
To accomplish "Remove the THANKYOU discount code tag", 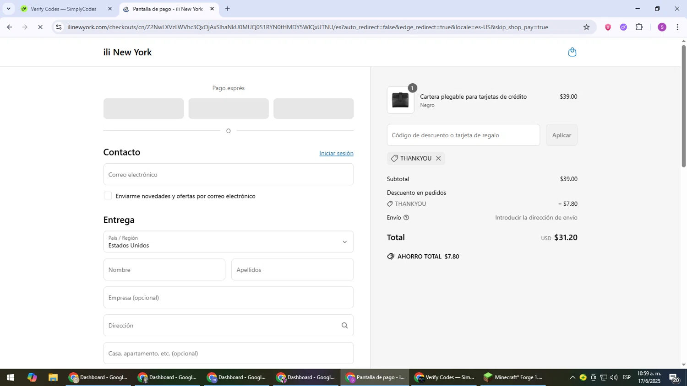I will point(438,158).
